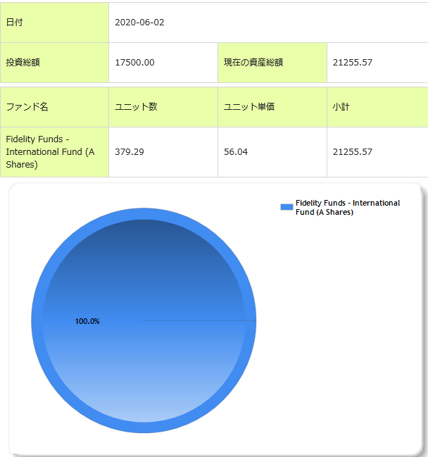Select the investment total 17500.00
The width and height of the screenshot is (428, 457).
coord(134,63)
